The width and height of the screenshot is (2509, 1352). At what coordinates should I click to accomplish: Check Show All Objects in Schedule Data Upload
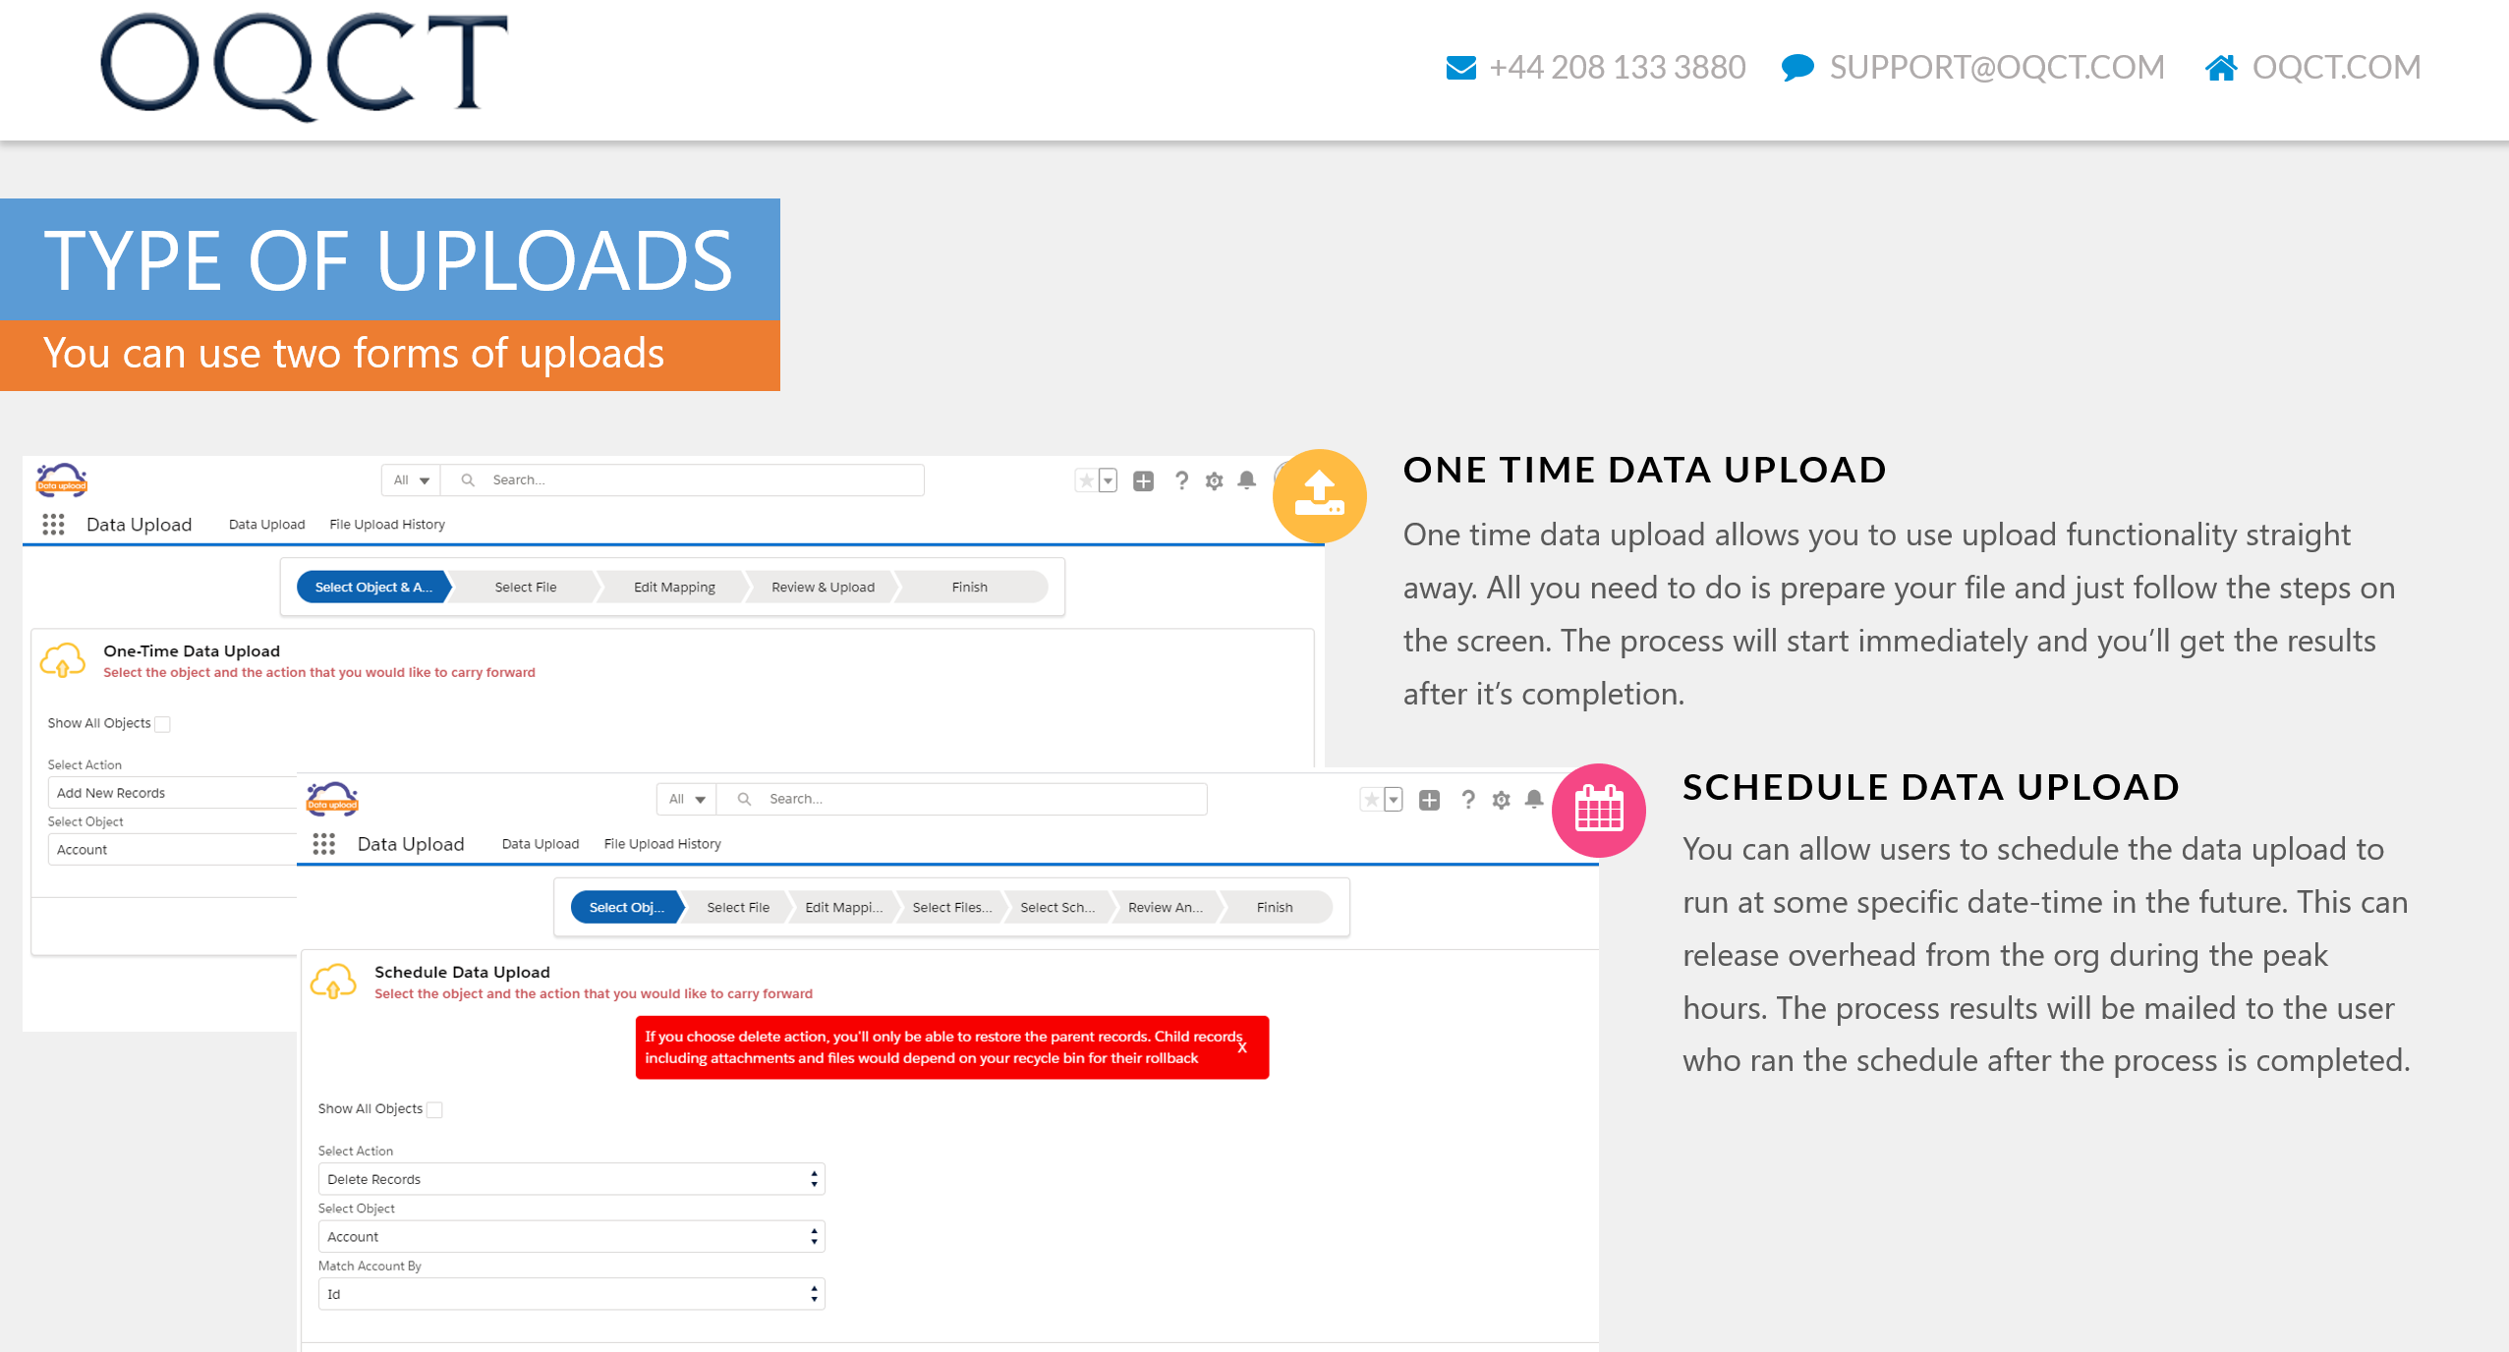pos(434,1110)
